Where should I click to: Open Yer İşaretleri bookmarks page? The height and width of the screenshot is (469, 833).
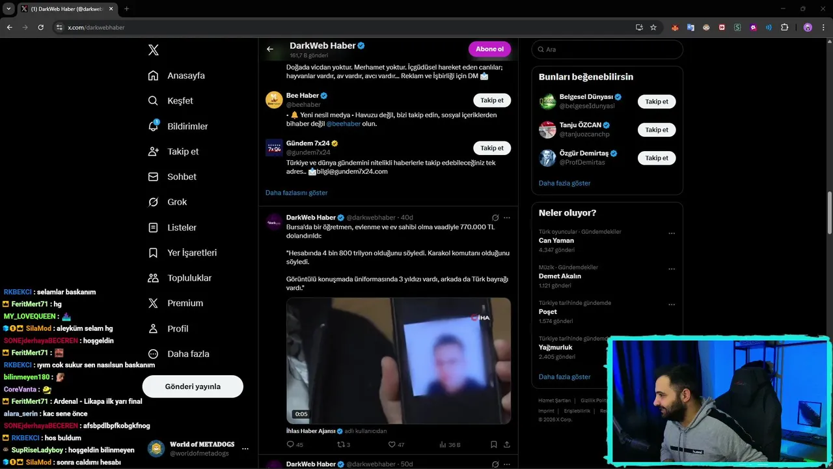click(182, 253)
